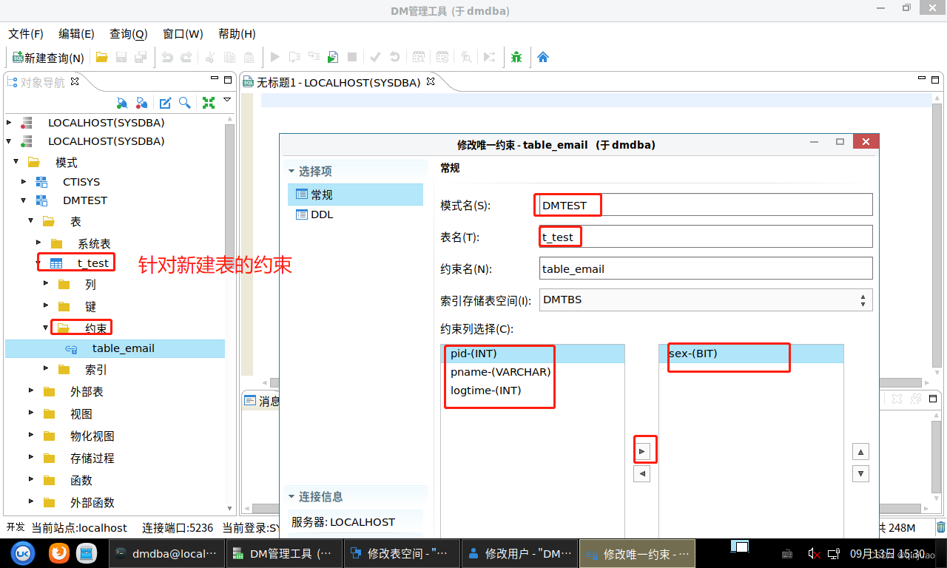947x568 pixels.
Task: Open the 索引存储表空间 DMTBS dropdown
Action: (x=706, y=300)
